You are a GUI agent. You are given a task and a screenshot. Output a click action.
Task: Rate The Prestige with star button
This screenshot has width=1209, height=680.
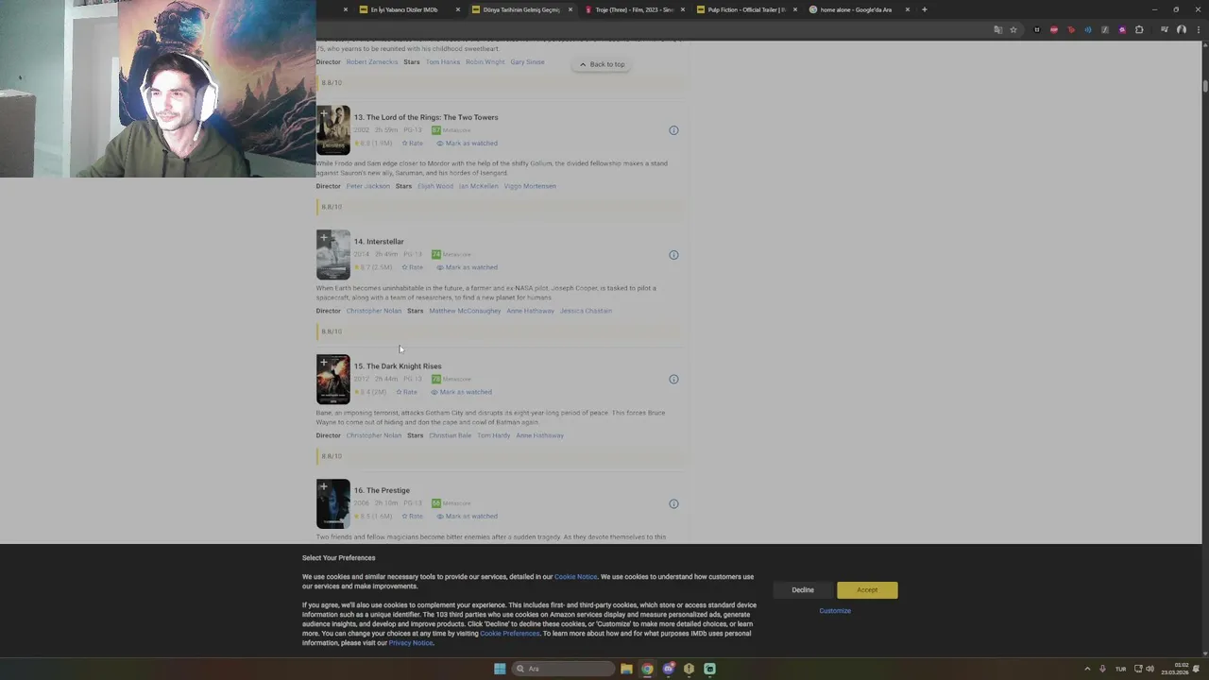(x=413, y=517)
